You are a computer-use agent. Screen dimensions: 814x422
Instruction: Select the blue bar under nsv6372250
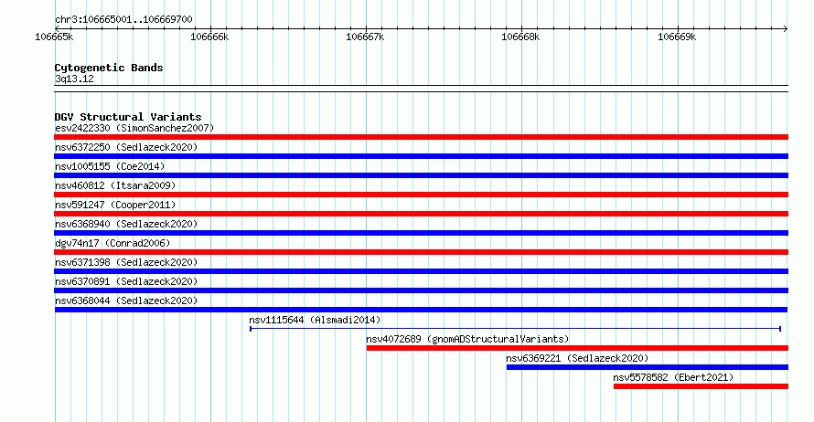click(x=421, y=156)
